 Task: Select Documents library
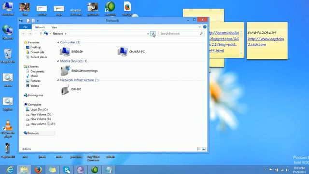pos(35,71)
